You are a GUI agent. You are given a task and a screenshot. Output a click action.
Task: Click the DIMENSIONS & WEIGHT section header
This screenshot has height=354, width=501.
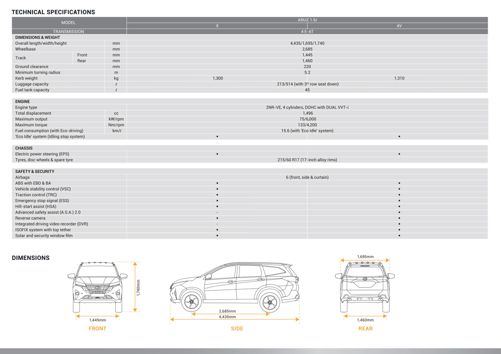coord(38,37)
